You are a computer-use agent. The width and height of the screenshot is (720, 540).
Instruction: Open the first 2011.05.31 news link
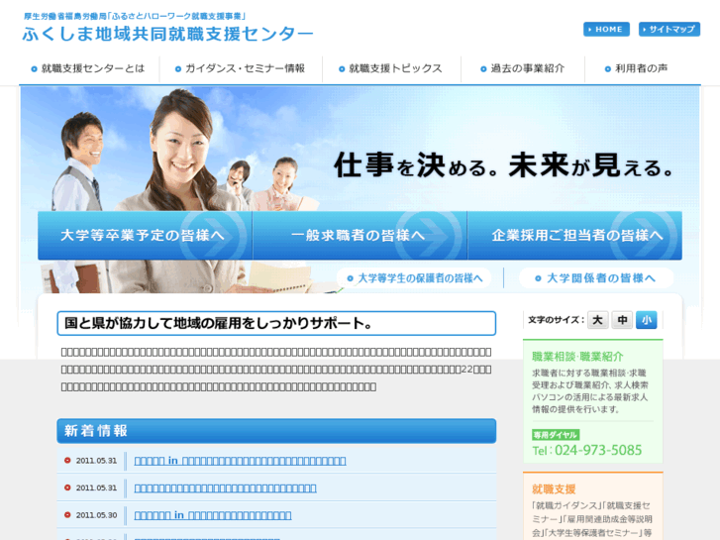coord(240,461)
